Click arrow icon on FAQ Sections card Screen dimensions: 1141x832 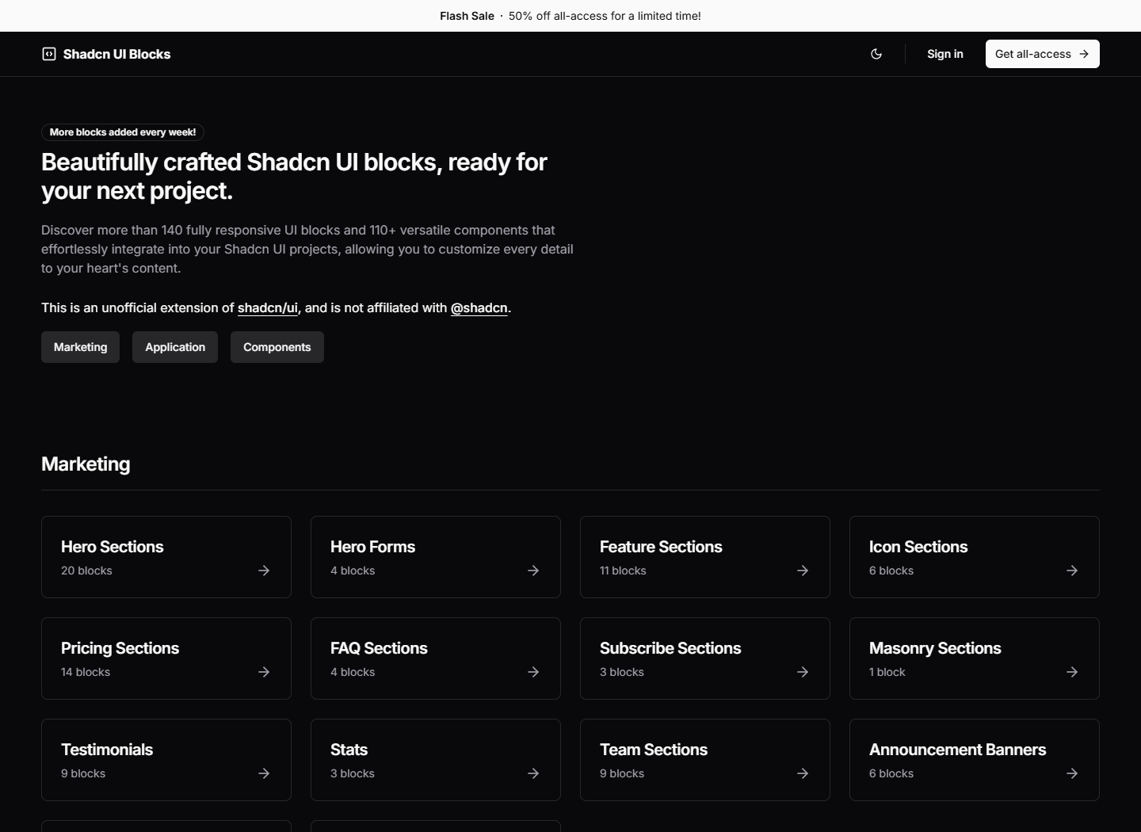pos(533,672)
